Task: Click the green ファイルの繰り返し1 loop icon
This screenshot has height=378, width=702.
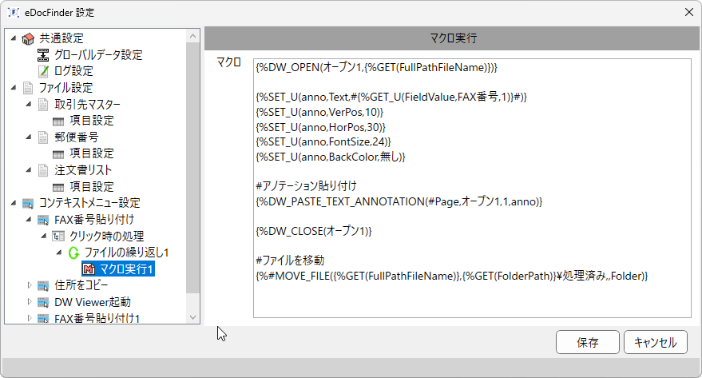Action: click(73, 253)
